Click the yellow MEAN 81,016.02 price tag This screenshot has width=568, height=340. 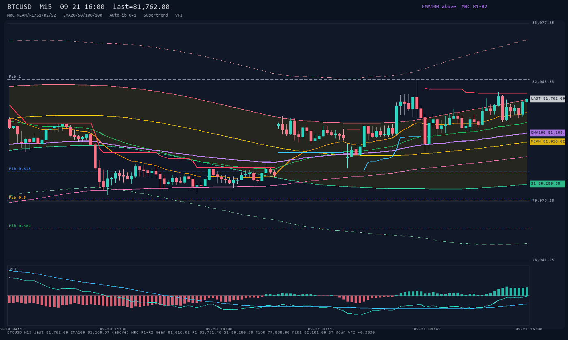(x=547, y=141)
